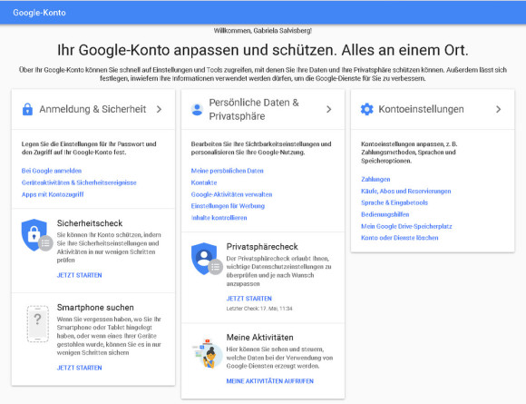526x404 pixels.
Task: Open the Zahlungen link
Action: click(x=375, y=179)
